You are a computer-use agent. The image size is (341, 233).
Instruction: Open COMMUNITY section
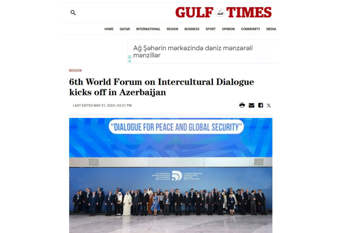coord(250,29)
